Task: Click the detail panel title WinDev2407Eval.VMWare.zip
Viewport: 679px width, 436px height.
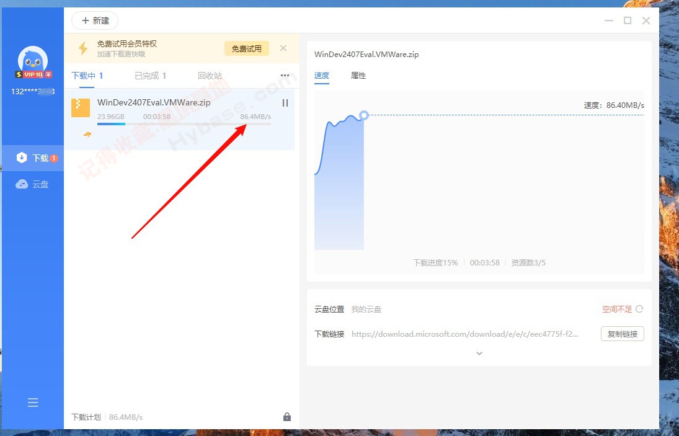Action: click(366, 55)
